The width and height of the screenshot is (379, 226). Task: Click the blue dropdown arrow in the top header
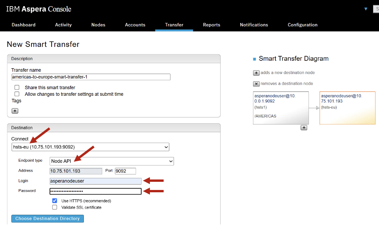tap(366, 9)
